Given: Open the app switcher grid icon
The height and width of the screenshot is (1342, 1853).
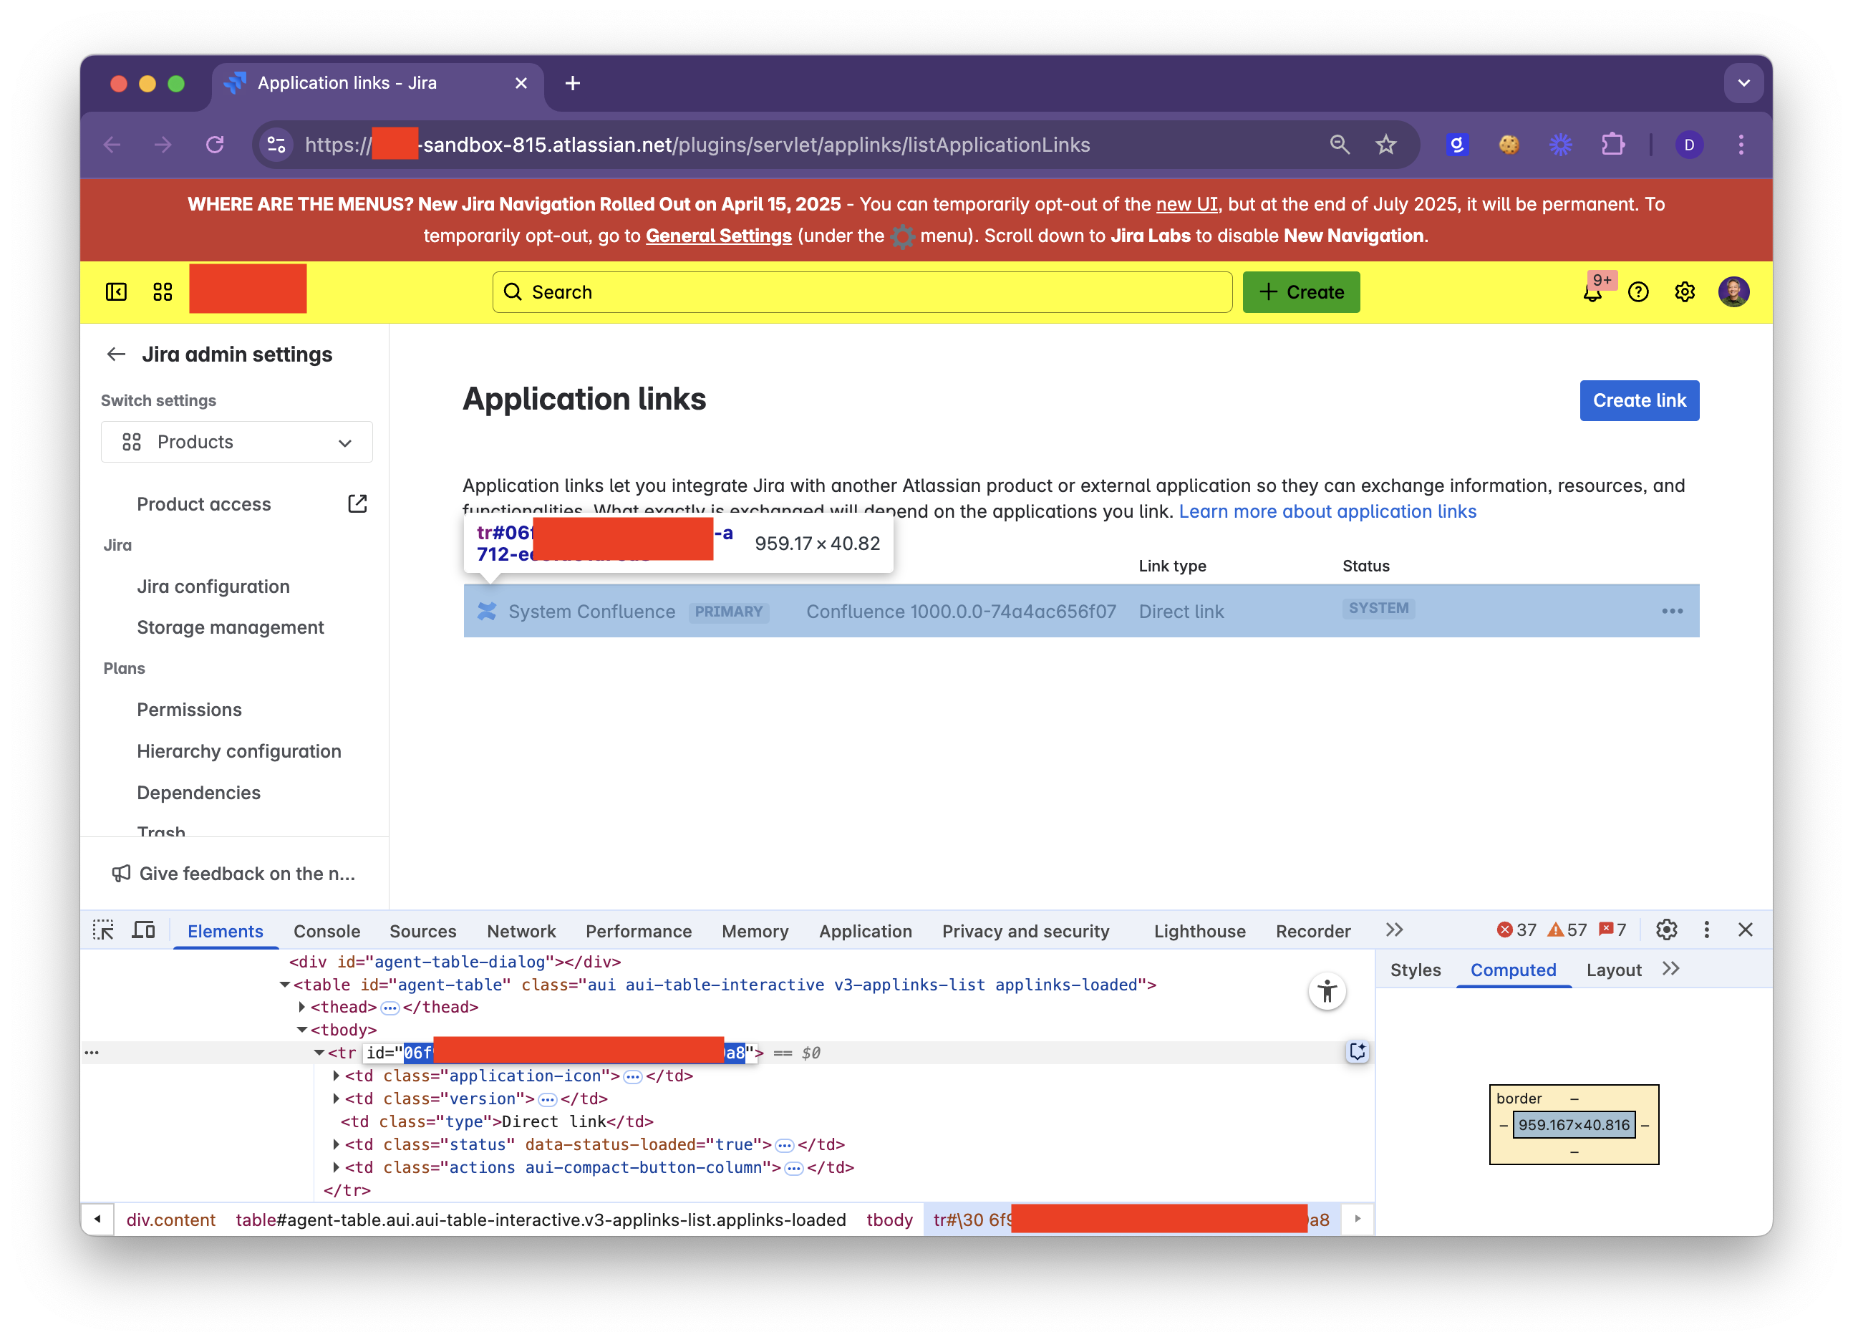Looking at the screenshot, I should point(163,291).
